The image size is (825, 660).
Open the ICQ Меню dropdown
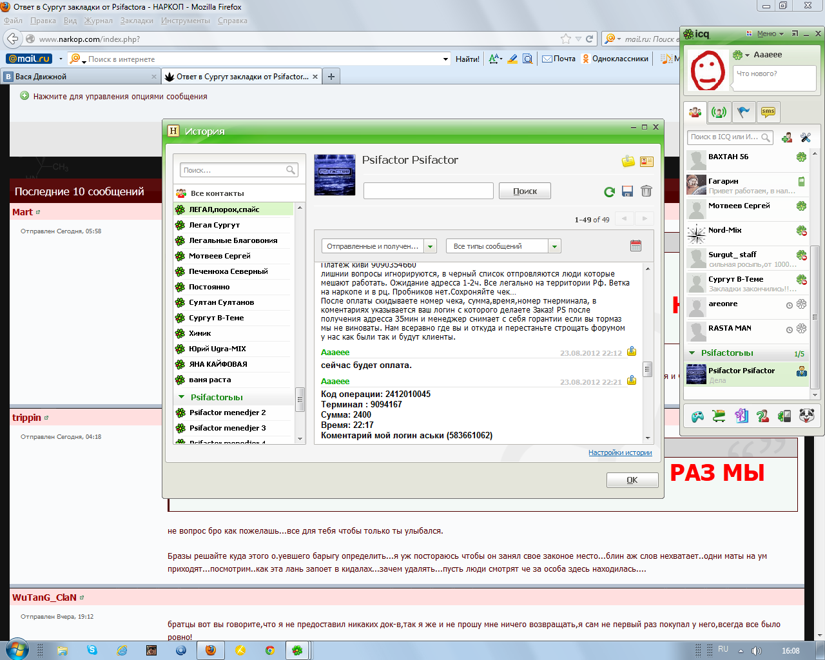pyautogui.click(x=770, y=34)
